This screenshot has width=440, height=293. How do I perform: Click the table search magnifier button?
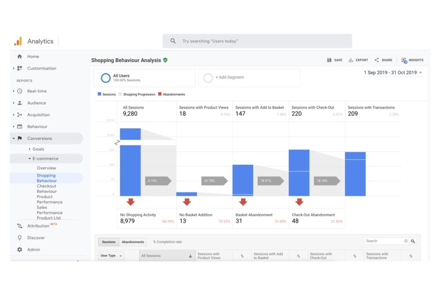tap(413, 241)
